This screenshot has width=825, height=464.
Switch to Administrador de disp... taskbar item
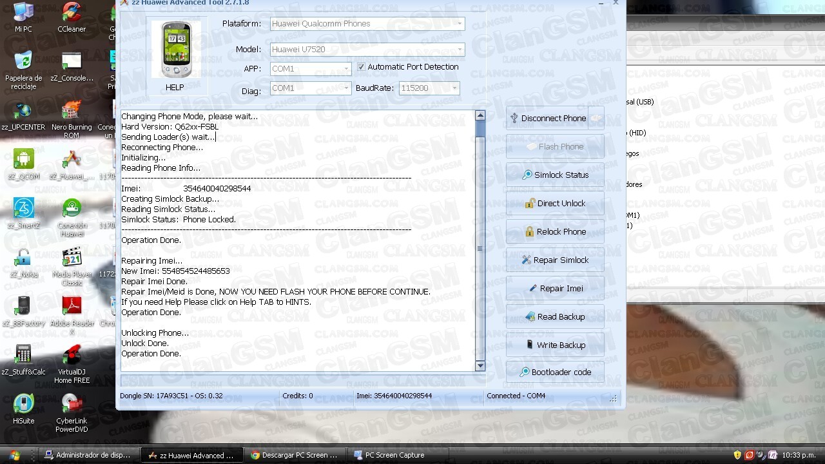click(88, 455)
